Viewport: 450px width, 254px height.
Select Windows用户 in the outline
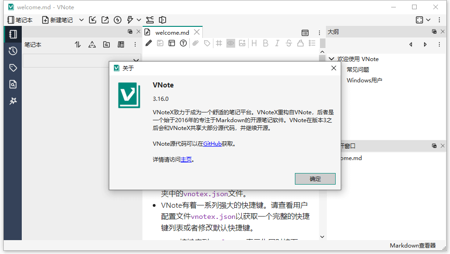[364, 80]
